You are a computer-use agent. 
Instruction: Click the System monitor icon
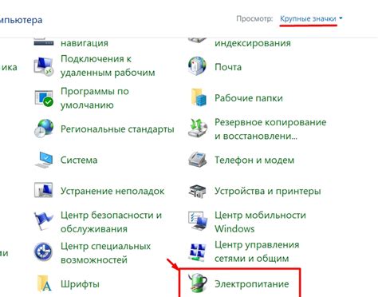click(44, 160)
